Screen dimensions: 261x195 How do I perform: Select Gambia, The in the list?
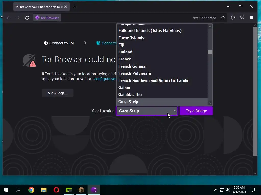162,95
